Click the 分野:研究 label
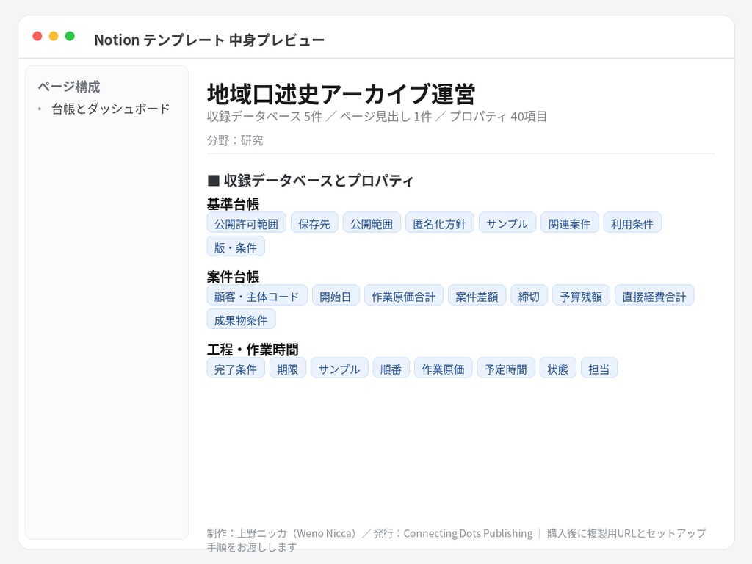The image size is (752, 564). tap(235, 140)
